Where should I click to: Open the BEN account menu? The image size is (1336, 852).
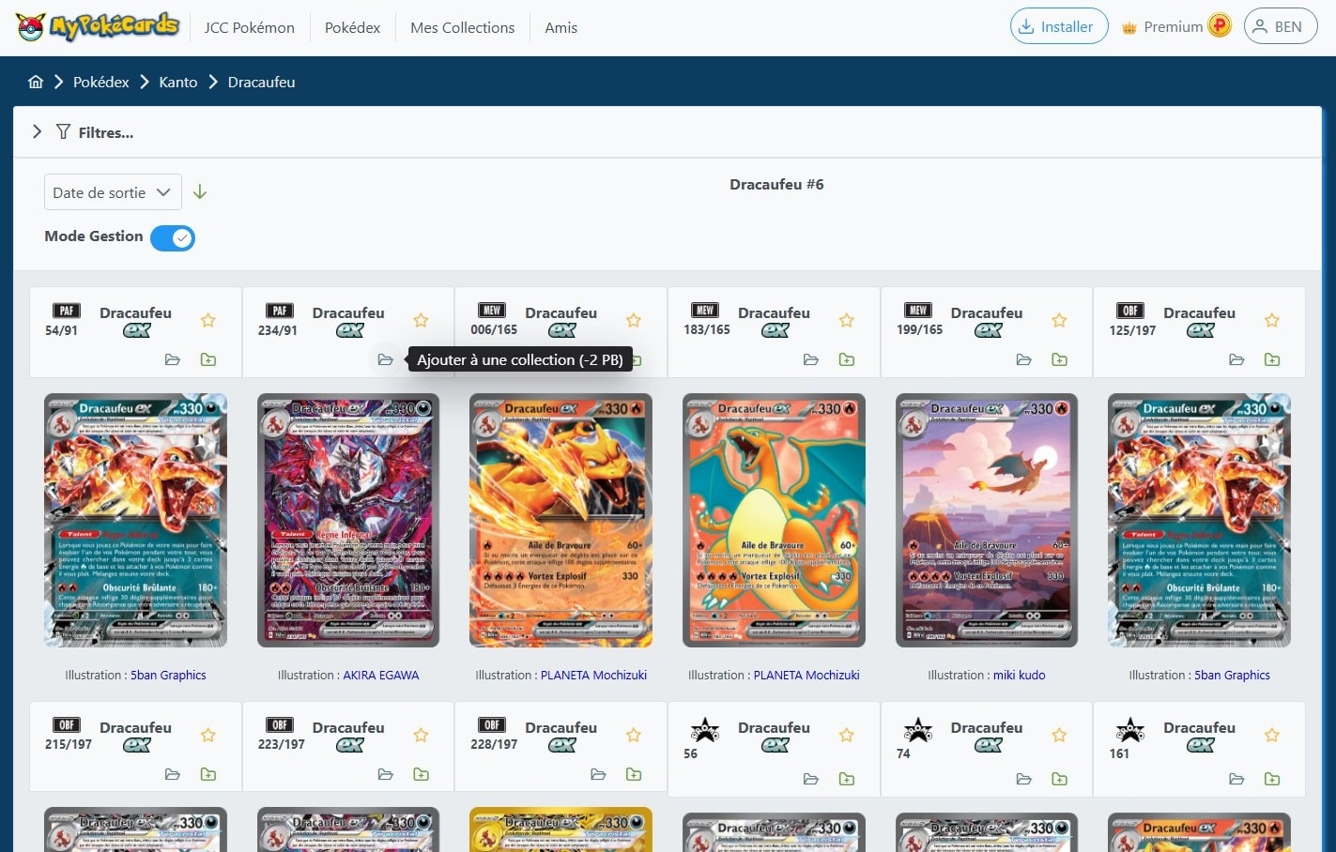click(1280, 26)
